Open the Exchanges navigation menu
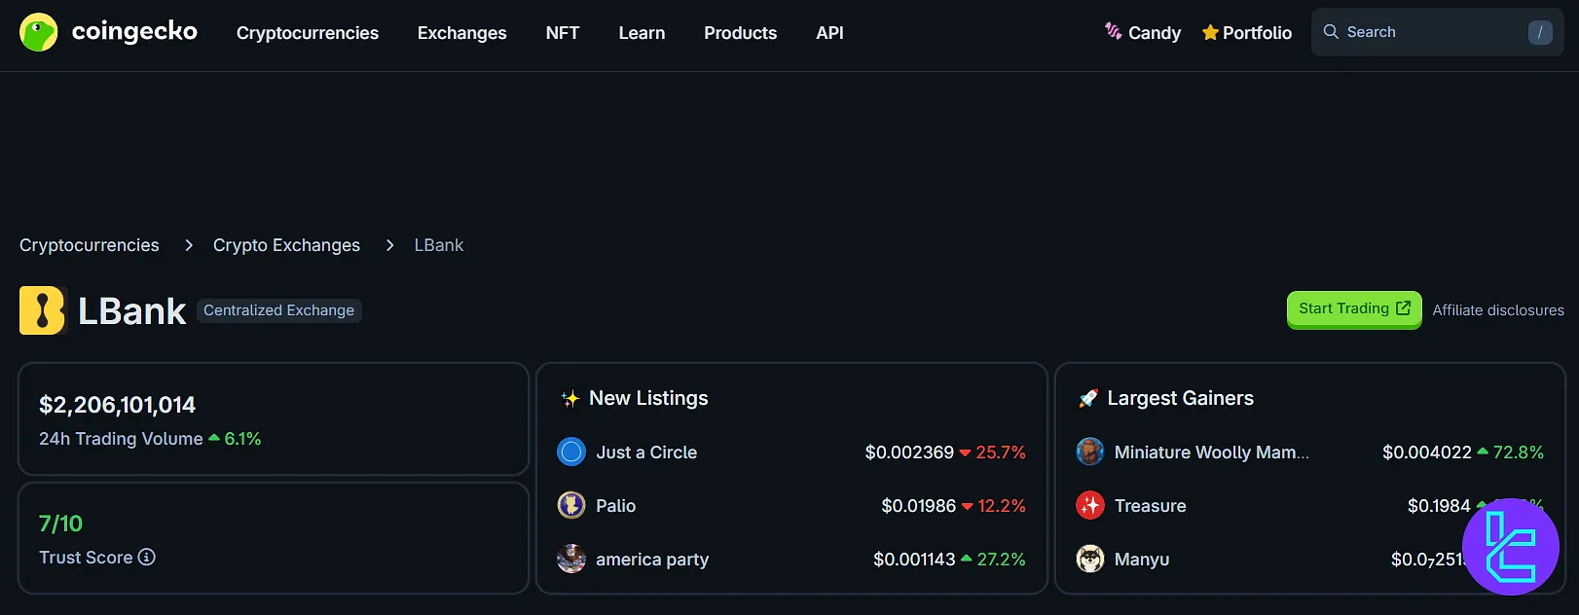 pyautogui.click(x=461, y=33)
